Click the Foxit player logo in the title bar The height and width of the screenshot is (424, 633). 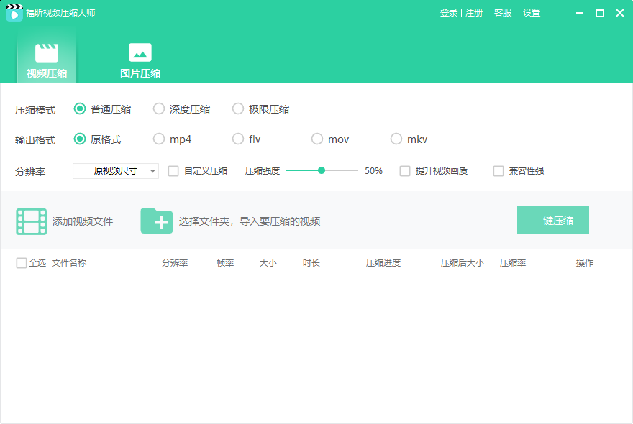click(14, 12)
